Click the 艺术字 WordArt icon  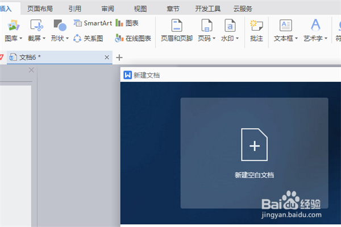coord(315,25)
